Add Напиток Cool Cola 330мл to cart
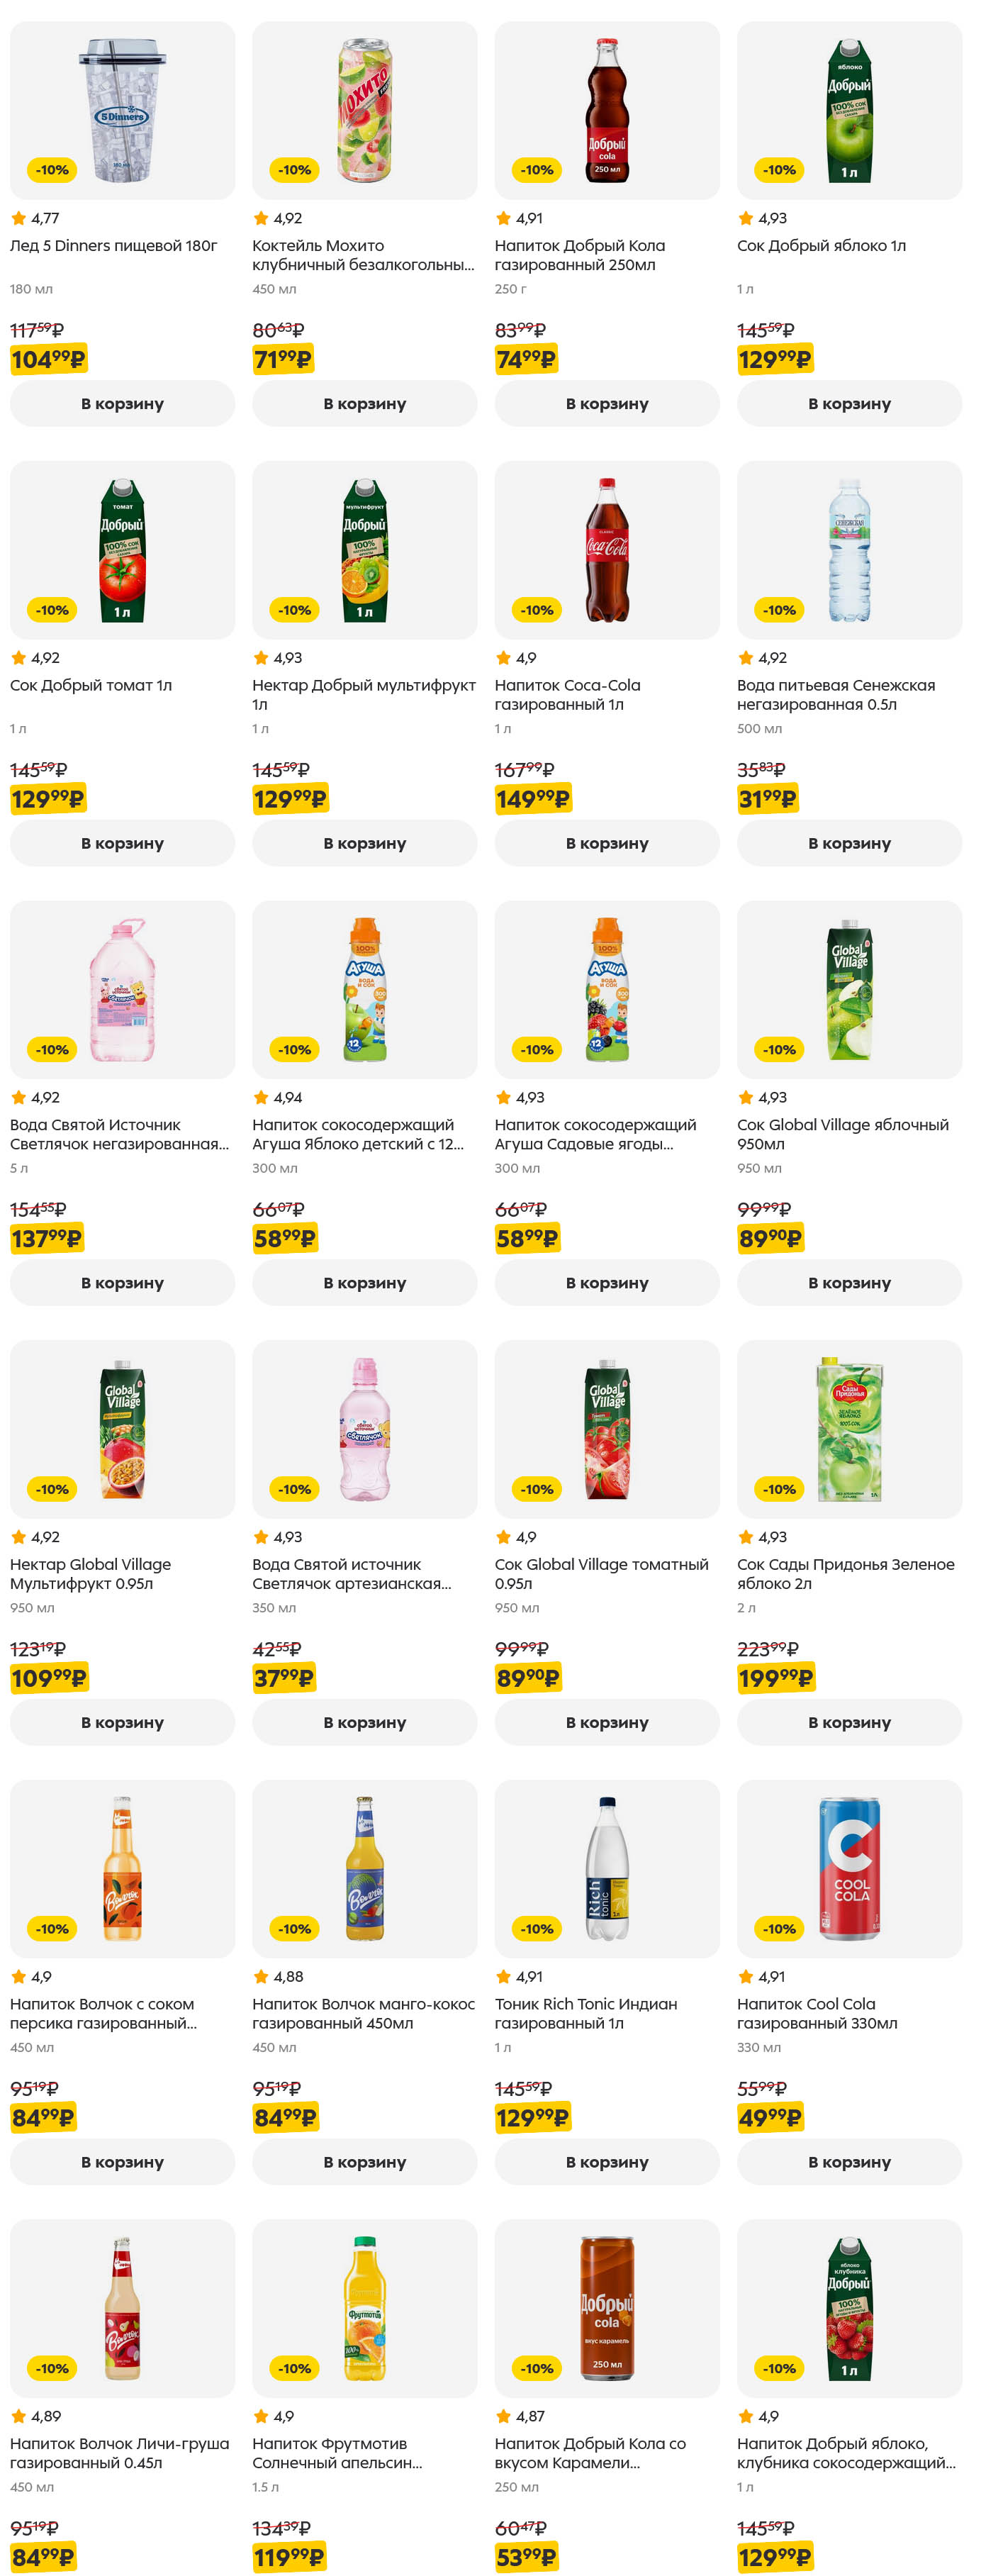Viewport: 981px width, 2576px height. [849, 2162]
